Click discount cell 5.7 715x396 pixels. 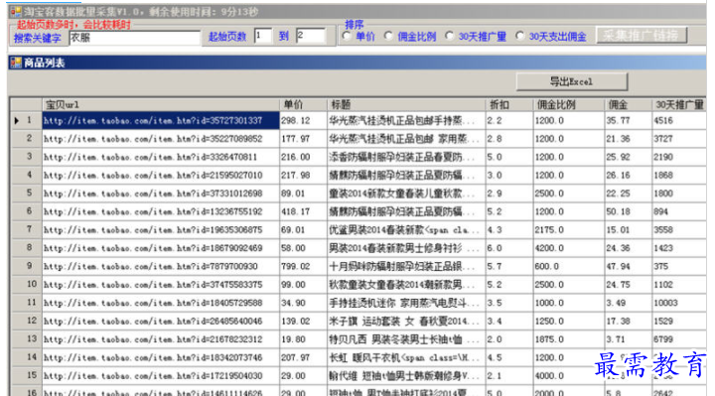coord(508,267)
